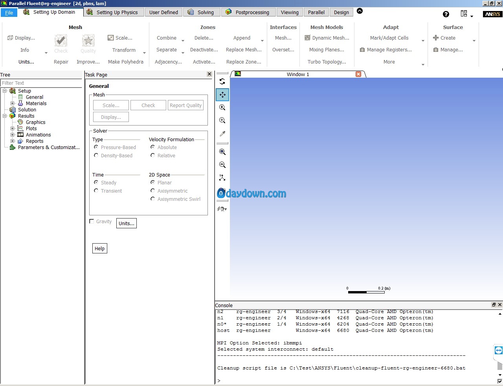Switch to Viewing tab

pos(290,13)
